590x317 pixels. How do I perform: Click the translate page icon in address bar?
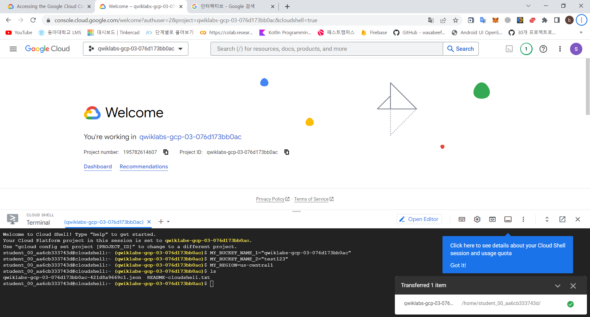coord(431,20)
